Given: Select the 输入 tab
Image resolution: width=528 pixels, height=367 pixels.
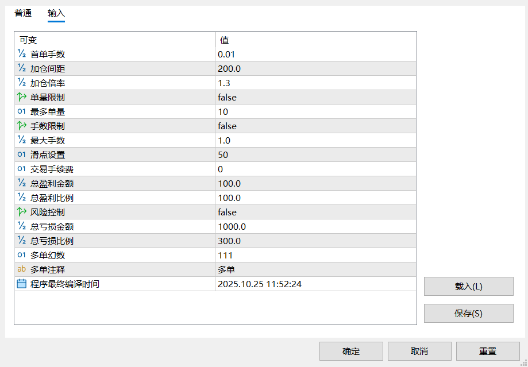Looking at the screenshot, I should point(56,13).
